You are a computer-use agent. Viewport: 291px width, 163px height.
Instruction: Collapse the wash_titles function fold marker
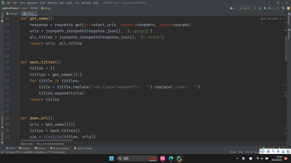click(19, 62)
